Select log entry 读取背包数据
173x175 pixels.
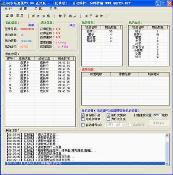85,138
